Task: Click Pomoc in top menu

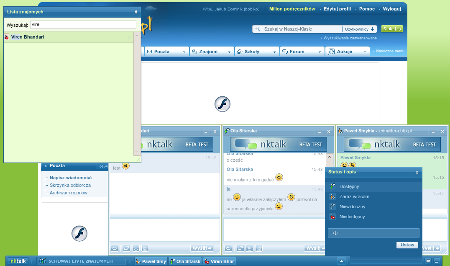Action: [367, 9]
